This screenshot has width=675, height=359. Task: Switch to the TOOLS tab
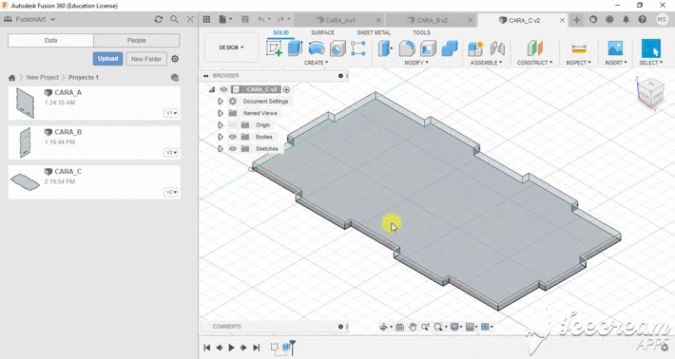[421, 32]
